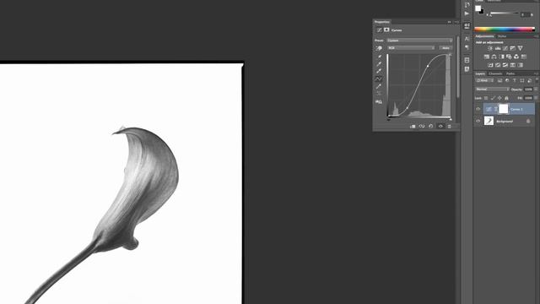Click the K grayscale slider
This screenshot has width=540, height=304.
[505, 14]
